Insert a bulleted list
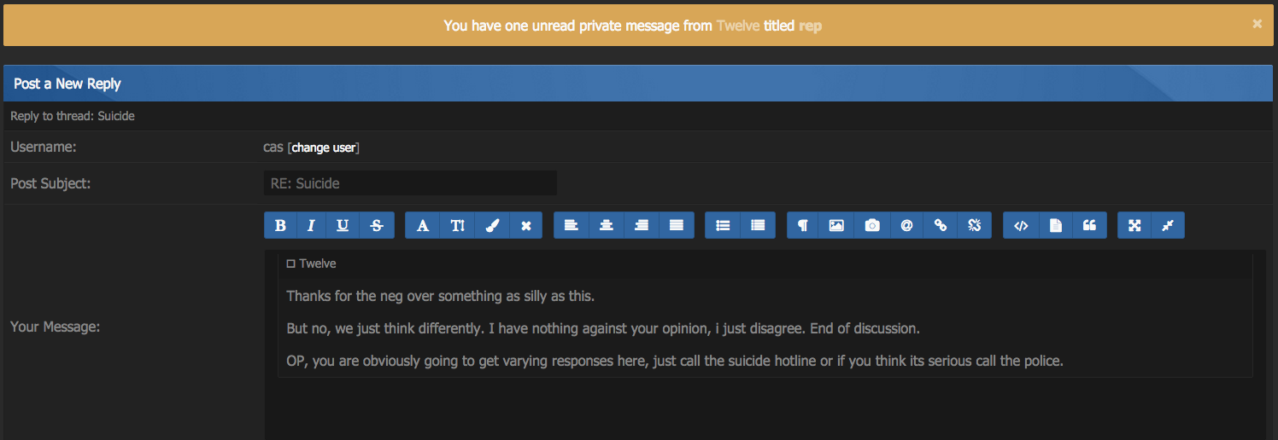1278x440 pixels. (x=723, y=225)
